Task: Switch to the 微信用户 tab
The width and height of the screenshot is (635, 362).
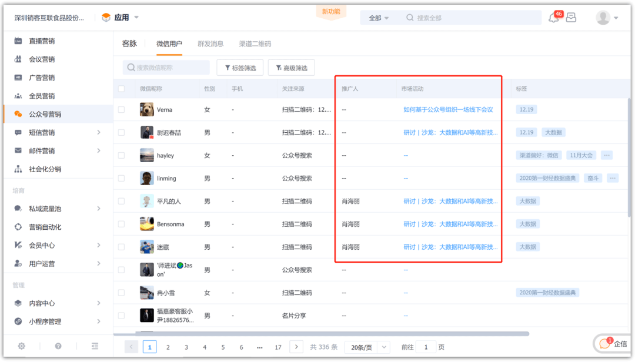Action: [x=169, y=43]
